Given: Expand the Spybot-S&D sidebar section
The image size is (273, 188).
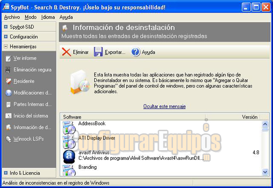Looking at the screenshot, I should point(6,27).
